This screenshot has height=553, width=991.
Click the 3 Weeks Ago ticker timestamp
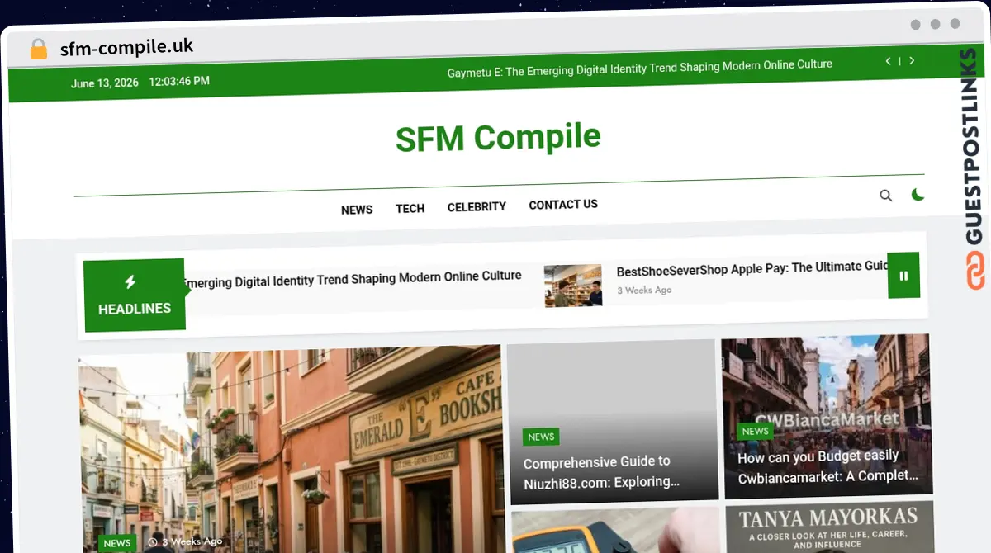pos(644,291)
